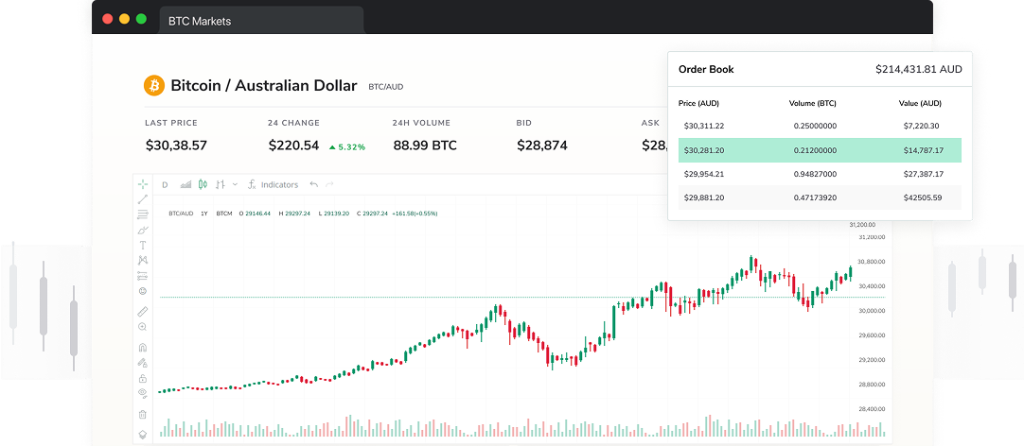Pick the ruler measure tool
This screenshot has width=1024, height=446.
143,311
